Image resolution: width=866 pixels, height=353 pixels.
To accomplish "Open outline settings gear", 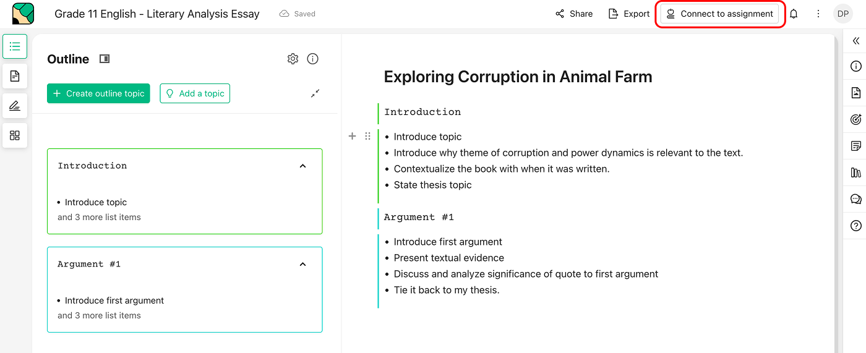I will [293, 59].
